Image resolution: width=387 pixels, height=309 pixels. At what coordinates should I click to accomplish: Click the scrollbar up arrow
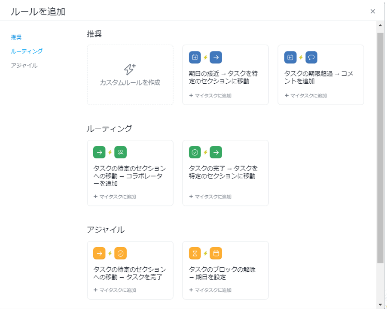pyautogui.click(x=380, y=25)
